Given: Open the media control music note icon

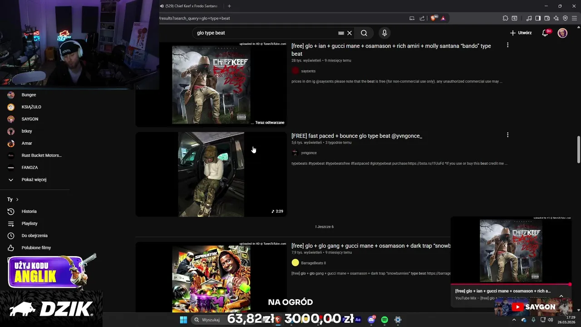Looking at the screenshot, I should (x=529, y=18).
